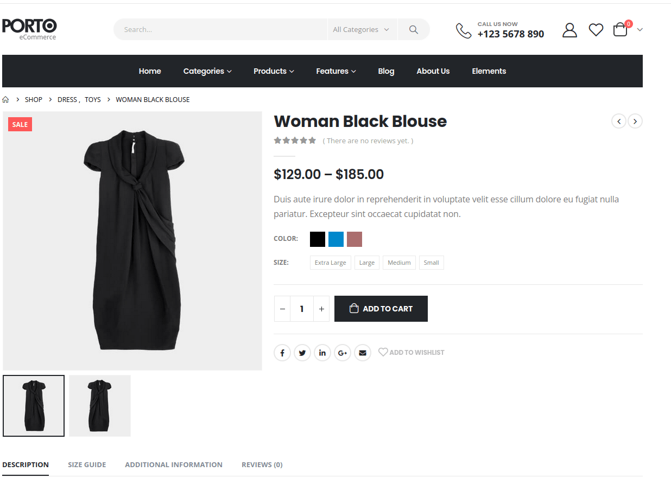Open the All Categories search dropdown

coord(362,30)
